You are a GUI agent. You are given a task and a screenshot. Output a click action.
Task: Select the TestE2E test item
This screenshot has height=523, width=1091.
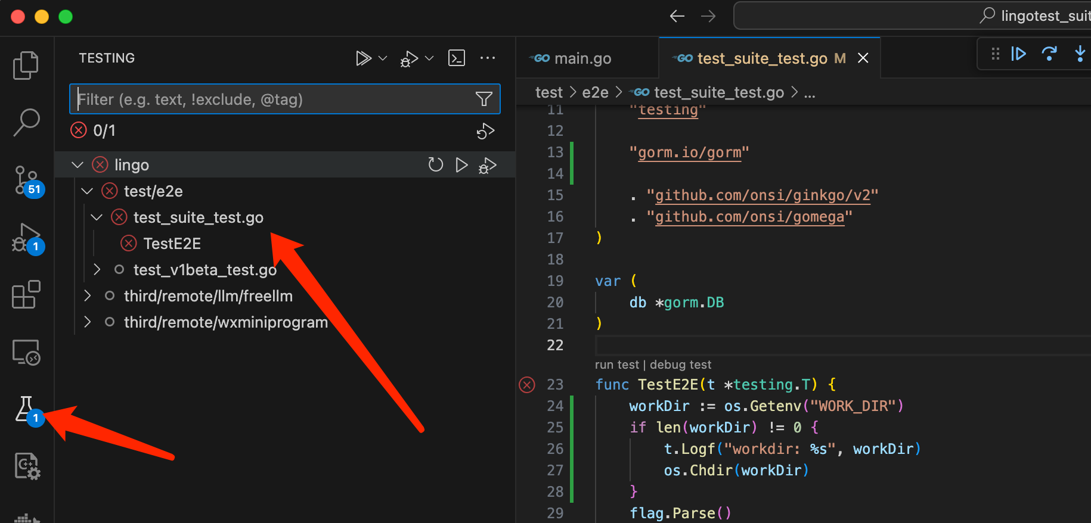[x=172, y=243]
